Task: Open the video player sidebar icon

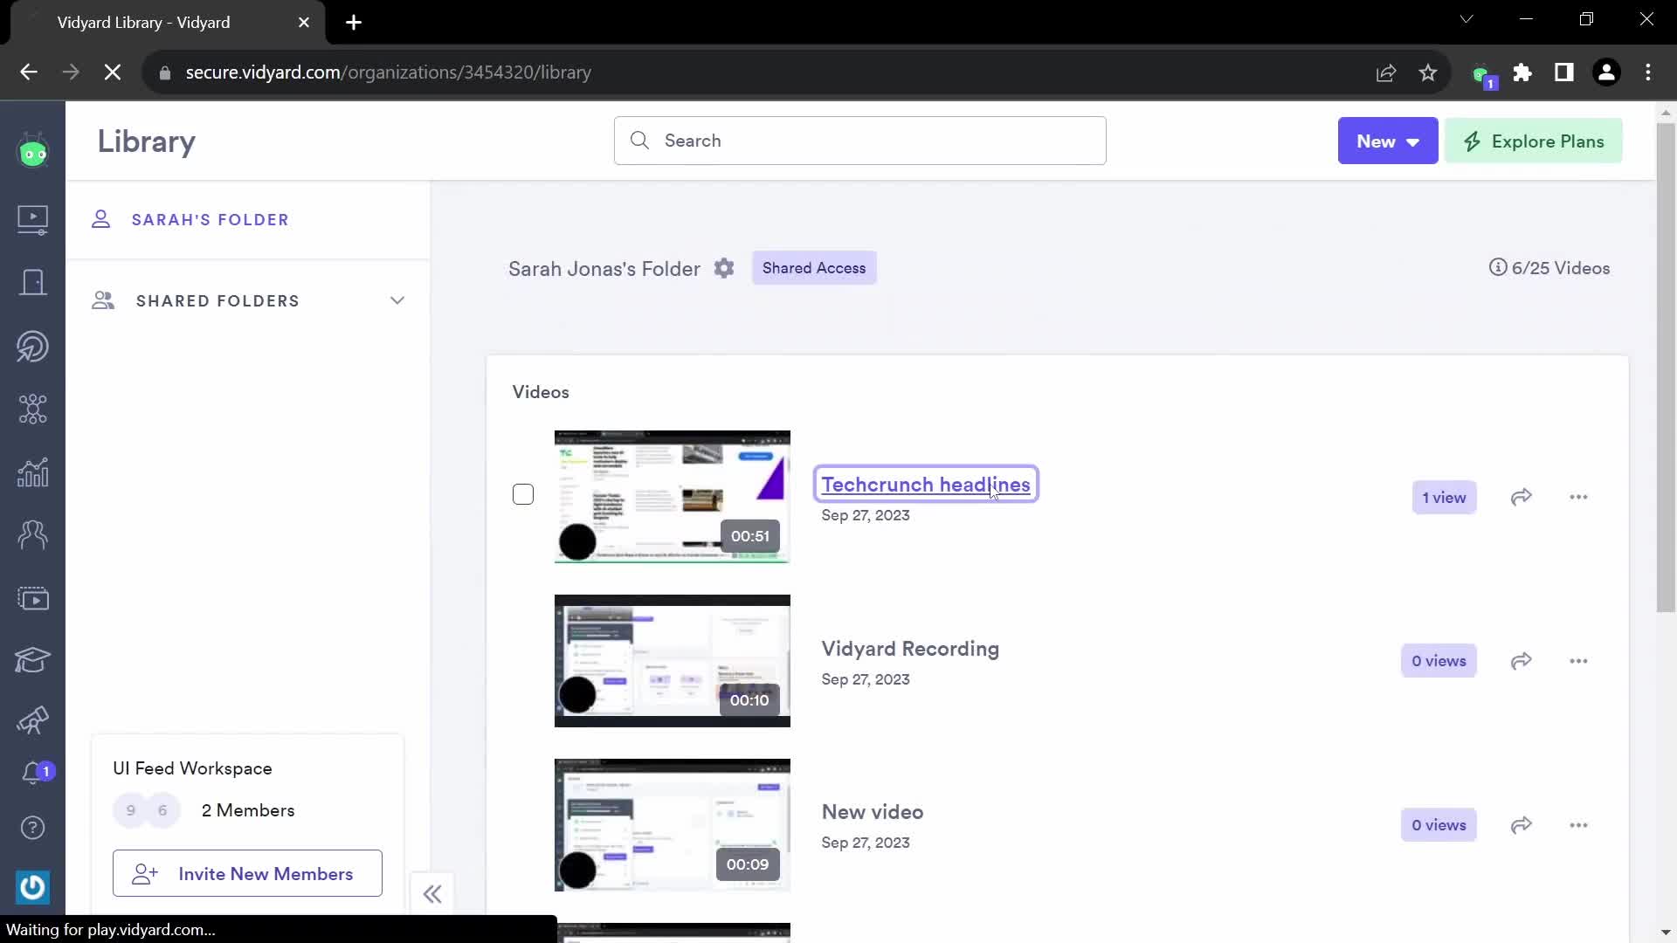Action: pos(33,599)
